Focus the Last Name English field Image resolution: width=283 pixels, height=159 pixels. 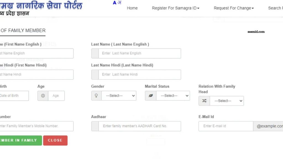140,53
